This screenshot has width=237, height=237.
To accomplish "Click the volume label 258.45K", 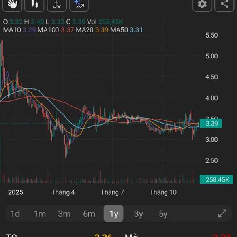I will point(216,180).
